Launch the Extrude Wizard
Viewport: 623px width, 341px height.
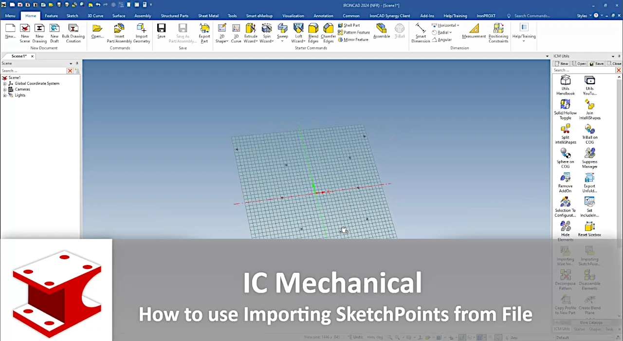pyautogui.click(x=251, y=33)
